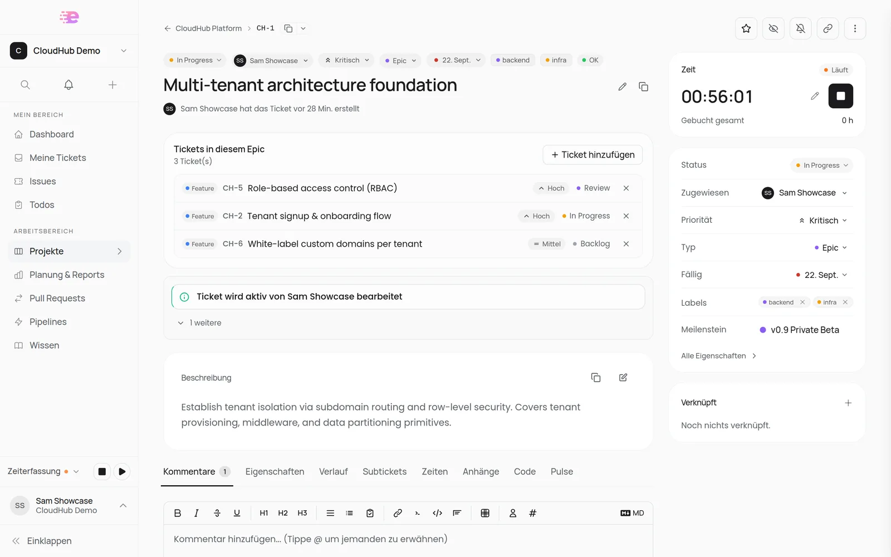The image size is (891, 557).
Task: Open notifications bell in sidebar
Action: (68, 85)
